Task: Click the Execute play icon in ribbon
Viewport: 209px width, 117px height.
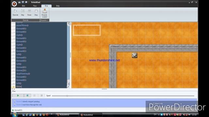Action: [15, 11]
